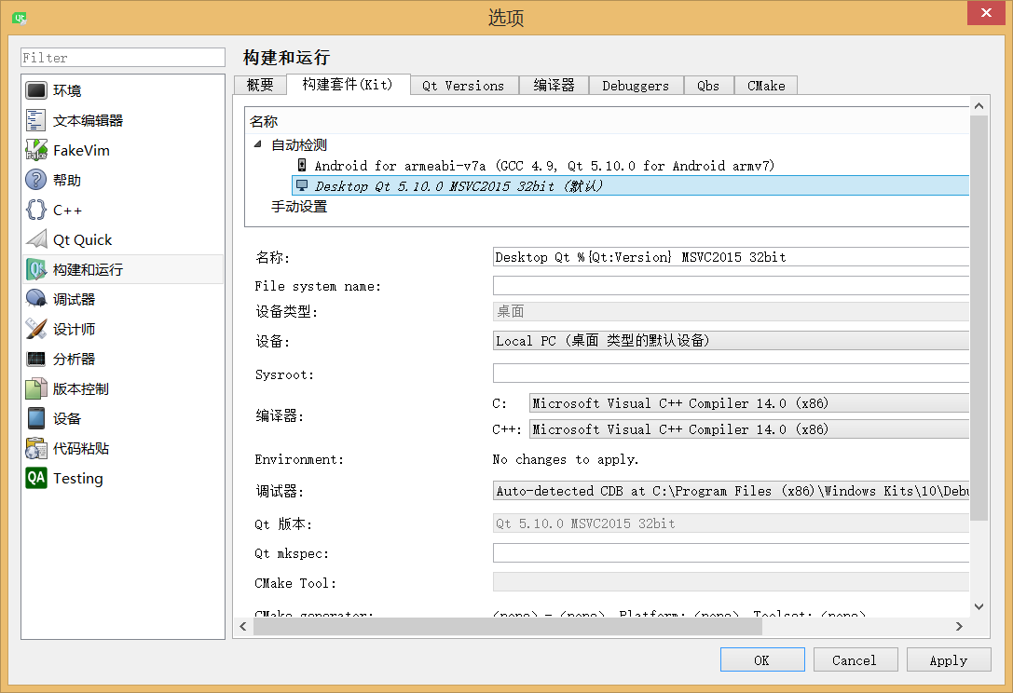1013x693 pixels.
Task: Click the vertical scrollbar down arrow
Action: [x=979, y=606]
